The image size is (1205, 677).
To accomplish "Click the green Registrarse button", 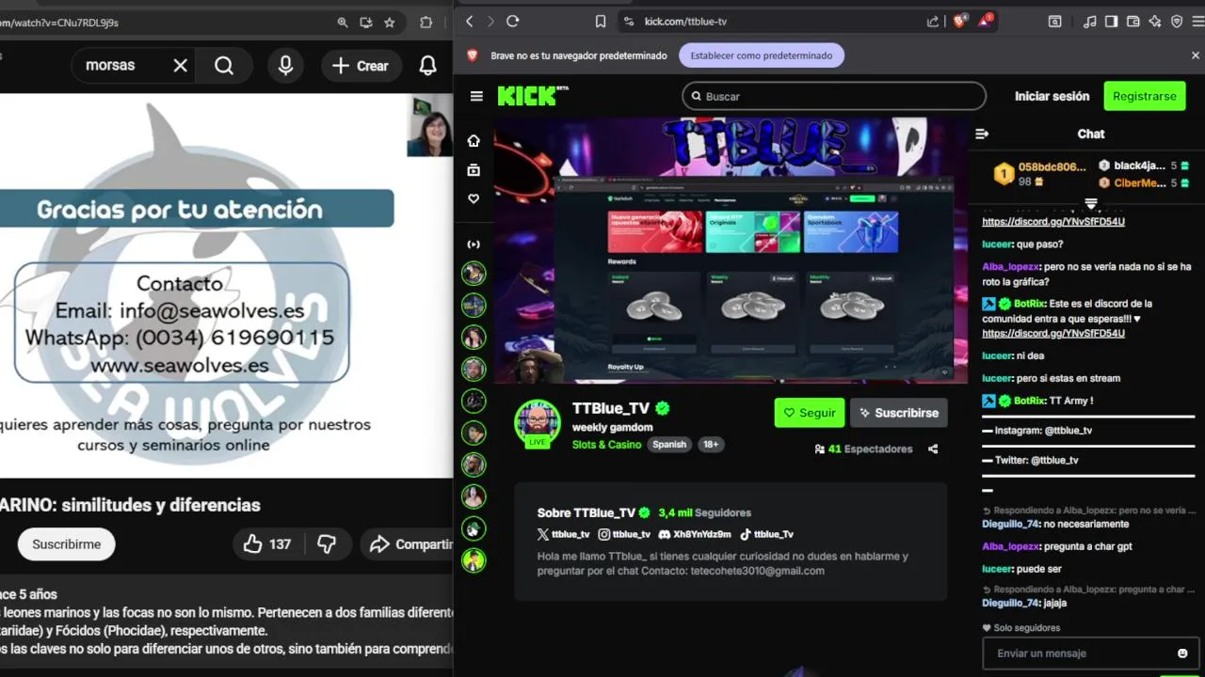I will click(x=1144, y=96).
